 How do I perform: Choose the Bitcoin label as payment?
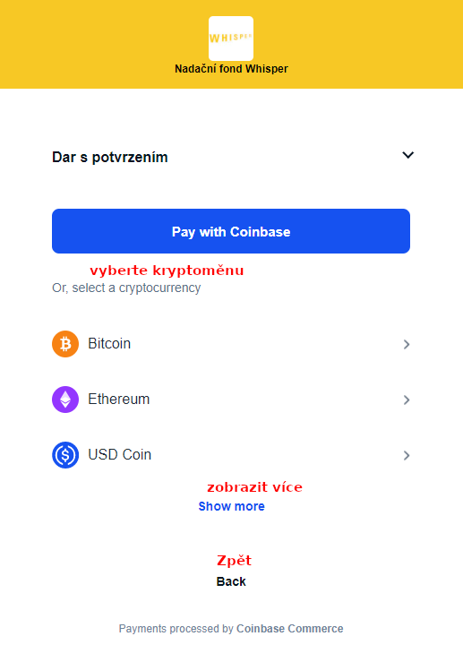tap(109, 344)
